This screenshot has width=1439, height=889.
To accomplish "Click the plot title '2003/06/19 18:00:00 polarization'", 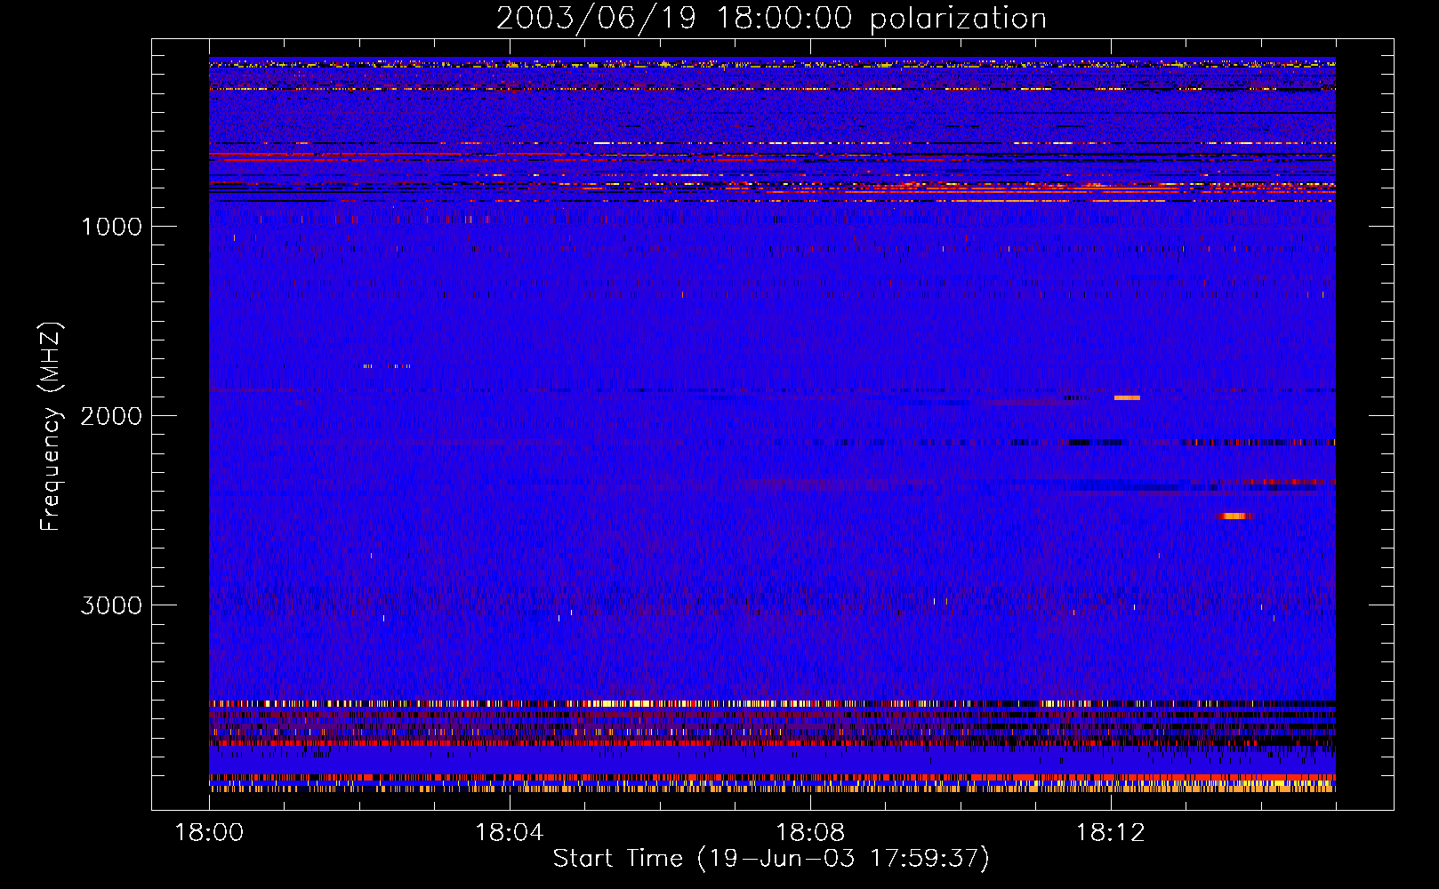I will click(x=771, y=19).
